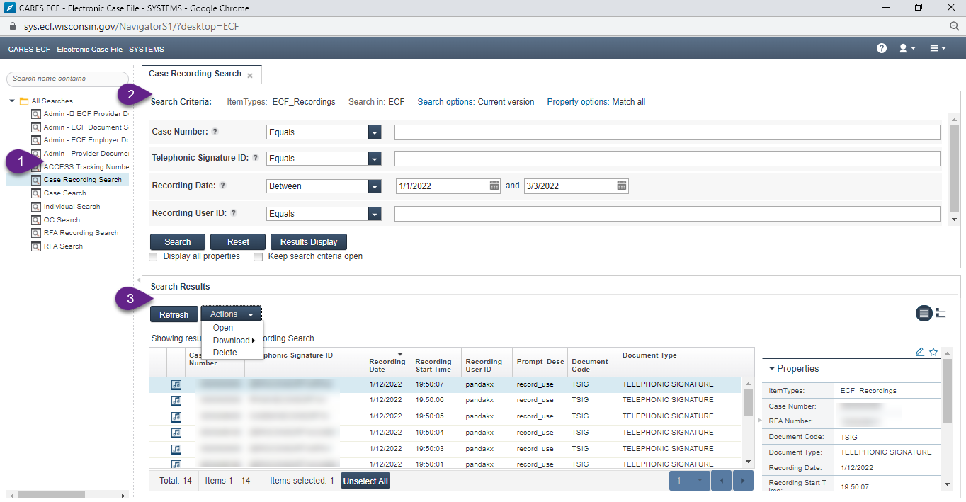The width and height of the screenshot is (966, 502).
Task: Open the calendar picker for the 3/3/2022 date
Action: point(622,186)
